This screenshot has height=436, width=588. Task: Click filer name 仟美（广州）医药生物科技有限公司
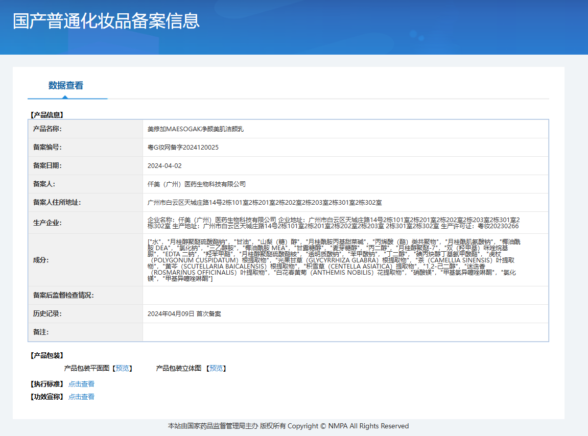point(197,184)
